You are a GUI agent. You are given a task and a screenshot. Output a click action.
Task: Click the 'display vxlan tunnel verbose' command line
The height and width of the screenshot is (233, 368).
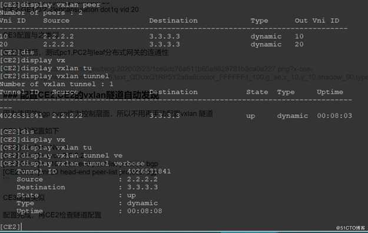coord(72,164)
